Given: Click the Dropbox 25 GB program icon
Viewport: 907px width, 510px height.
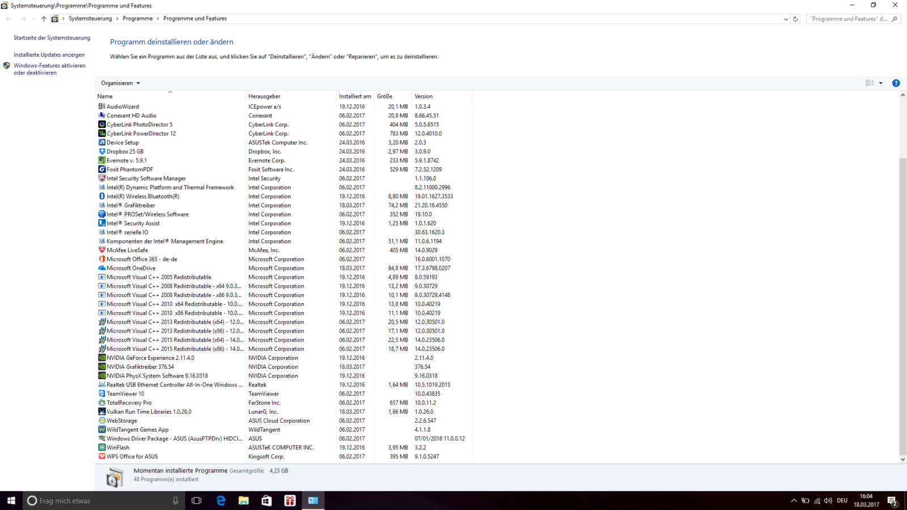Looking at the screenshot, I should pos(102,151).
